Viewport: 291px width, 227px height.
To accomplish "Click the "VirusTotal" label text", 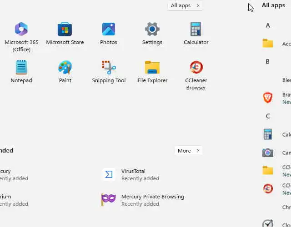I will click(x=133, y=171).
